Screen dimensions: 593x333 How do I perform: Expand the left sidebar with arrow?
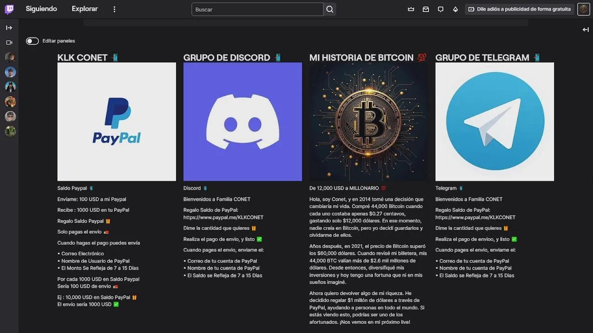coord(9,28)
